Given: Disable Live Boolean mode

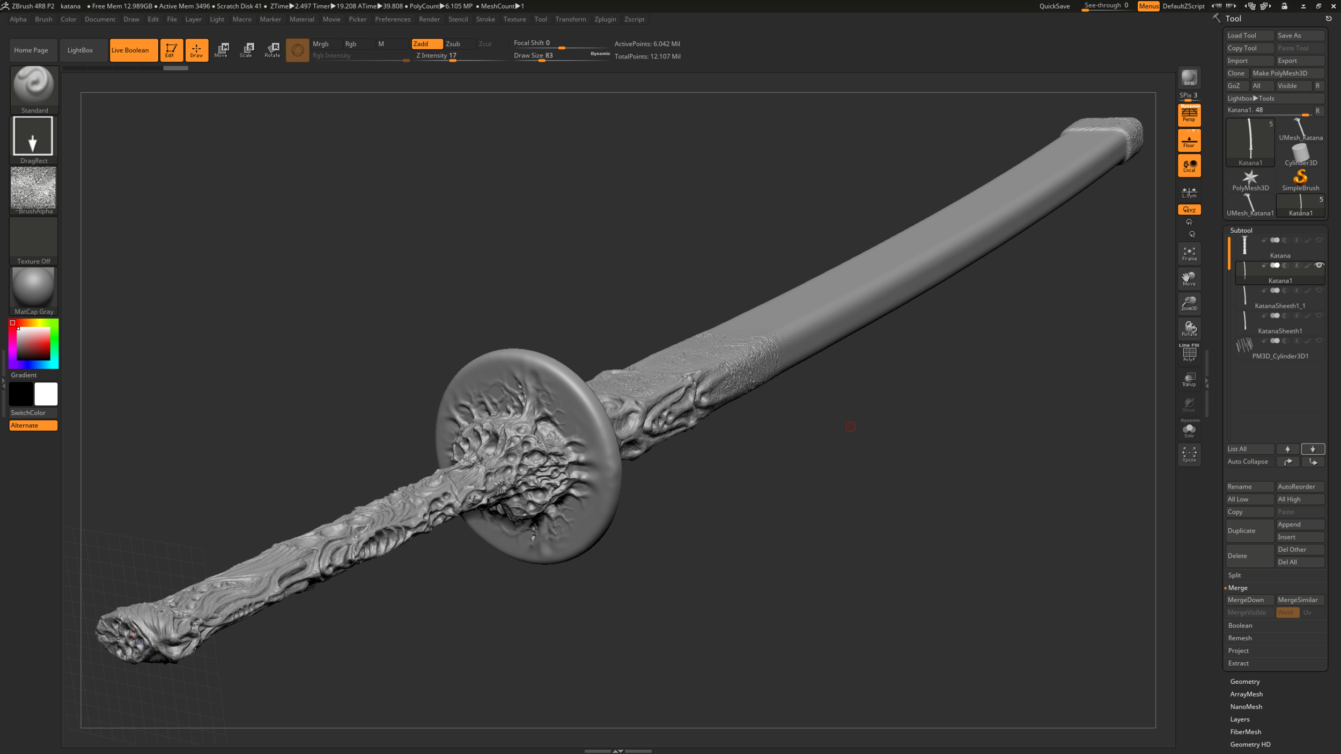Looking at the screenshot, I should [x=133, y=50].
